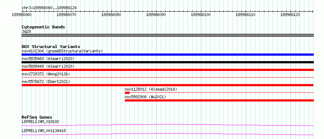The image size is (324, 139).
Task: Click the nsv5578672 Ebert2021 red bar
Action: pyautogui.click(x=167, y=85)
